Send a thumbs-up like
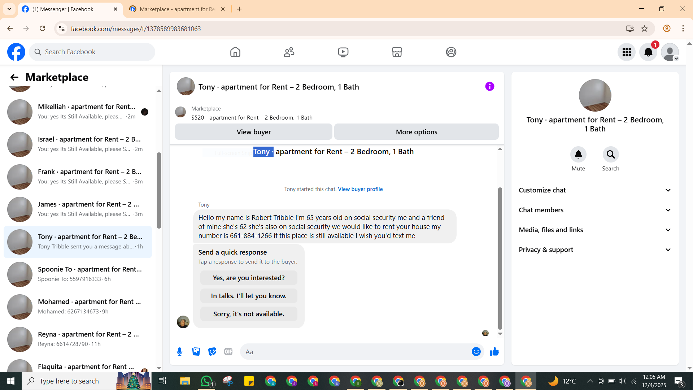This screenshot has width=693, height=390. 494,352
